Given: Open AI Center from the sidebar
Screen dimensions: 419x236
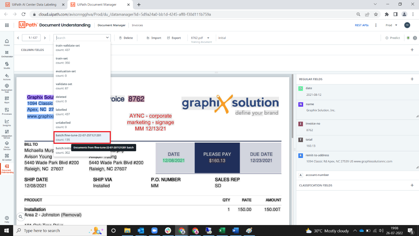Looking at the screenshot, I should (x=7, y=157).
